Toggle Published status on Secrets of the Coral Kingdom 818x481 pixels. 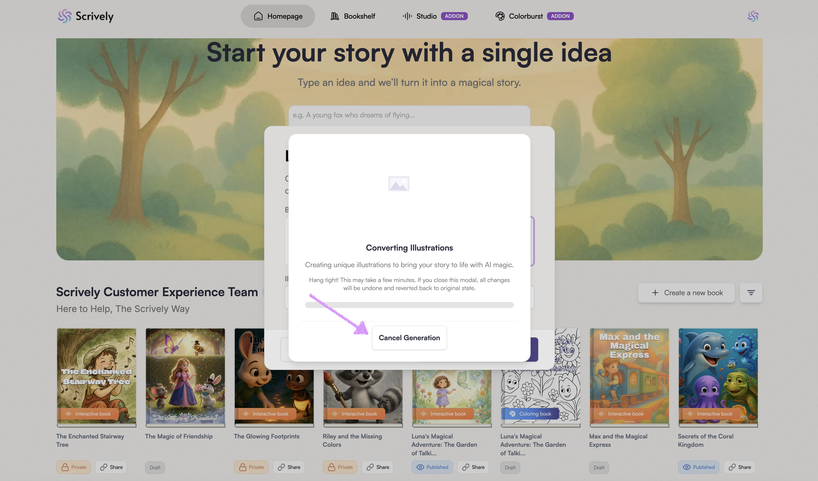click(x=698, y=467)
